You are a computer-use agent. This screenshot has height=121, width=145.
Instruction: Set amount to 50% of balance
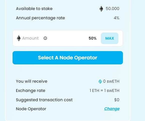click(x=93, y=38)
